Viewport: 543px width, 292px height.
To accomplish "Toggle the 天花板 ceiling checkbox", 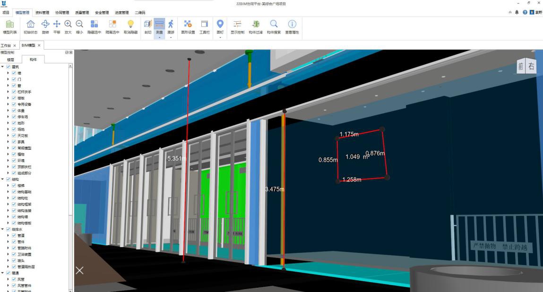I will 14,136.
